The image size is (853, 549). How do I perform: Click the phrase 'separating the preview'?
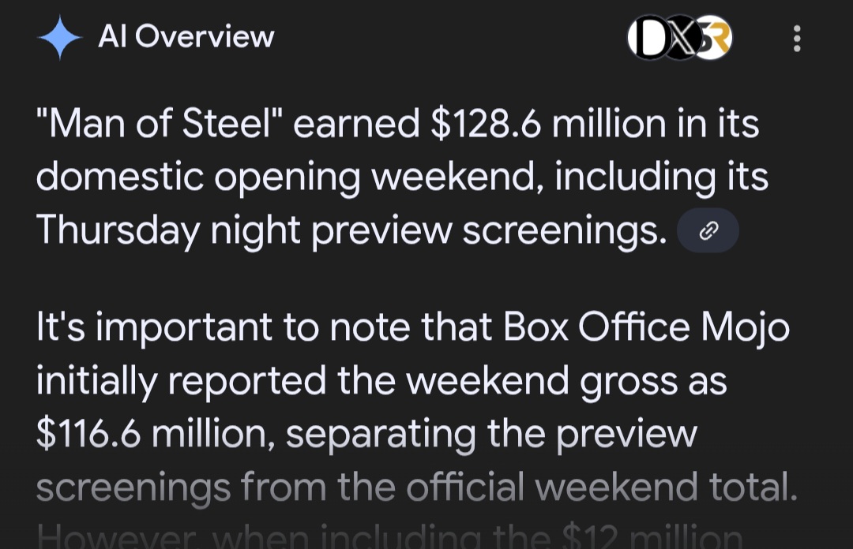click(491, 435)
